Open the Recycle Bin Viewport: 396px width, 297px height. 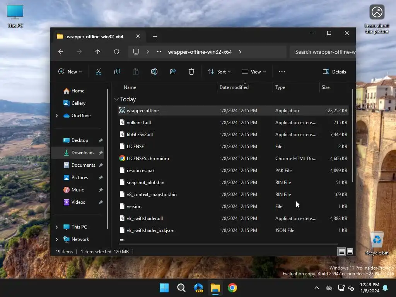[377, 244]
